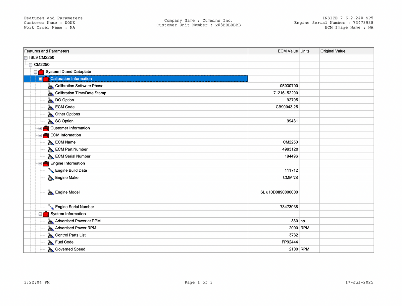Click the red toolbox icon beside System Information
The width and height of the screenshot is (402, 306).
[x=46, y=214]
